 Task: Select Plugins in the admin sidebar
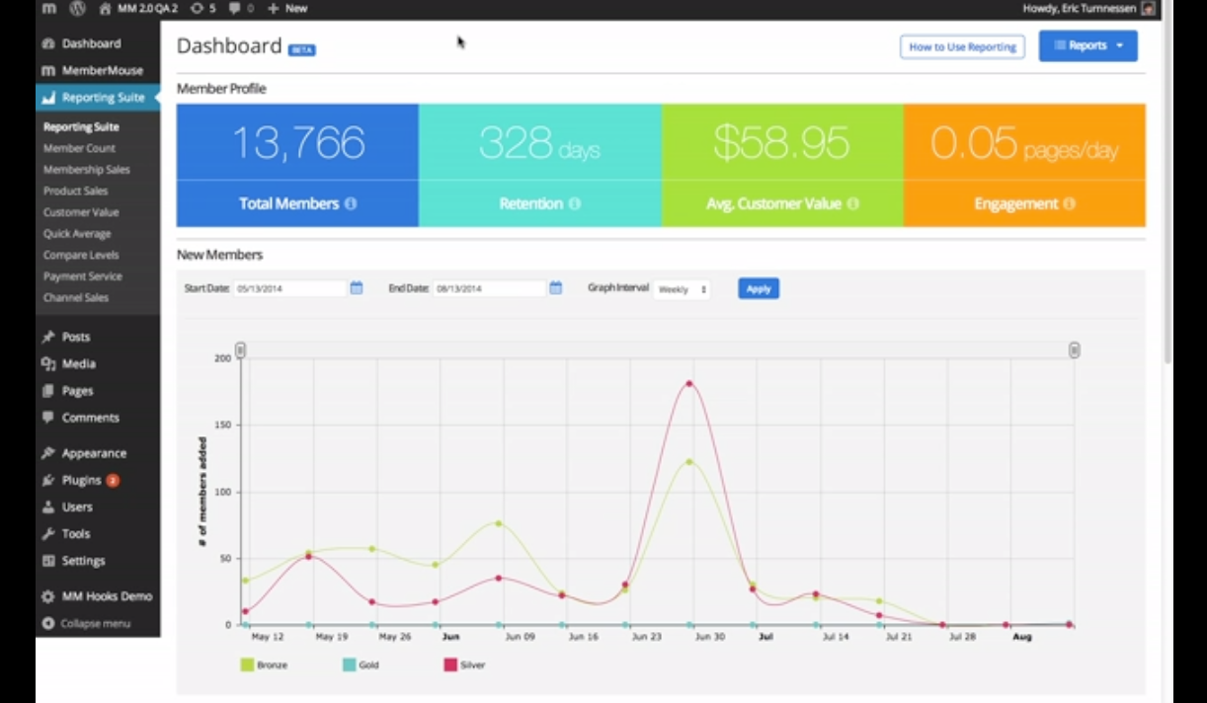pyautogui.click(x=81, y=480)
